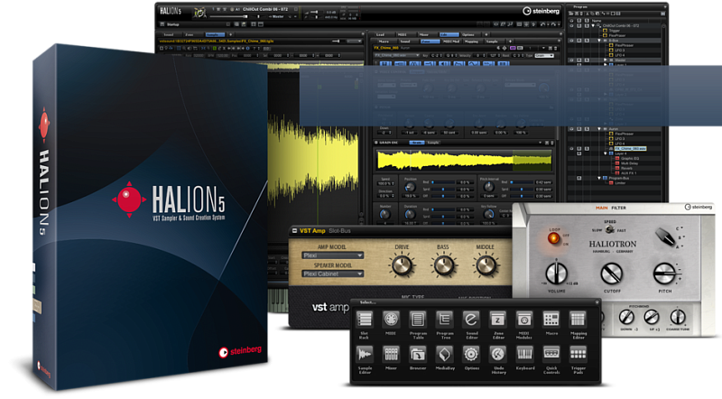Open the Amp Model Plexi dropdown
Viewport: 722px width, 399px height.
[332, 255]
